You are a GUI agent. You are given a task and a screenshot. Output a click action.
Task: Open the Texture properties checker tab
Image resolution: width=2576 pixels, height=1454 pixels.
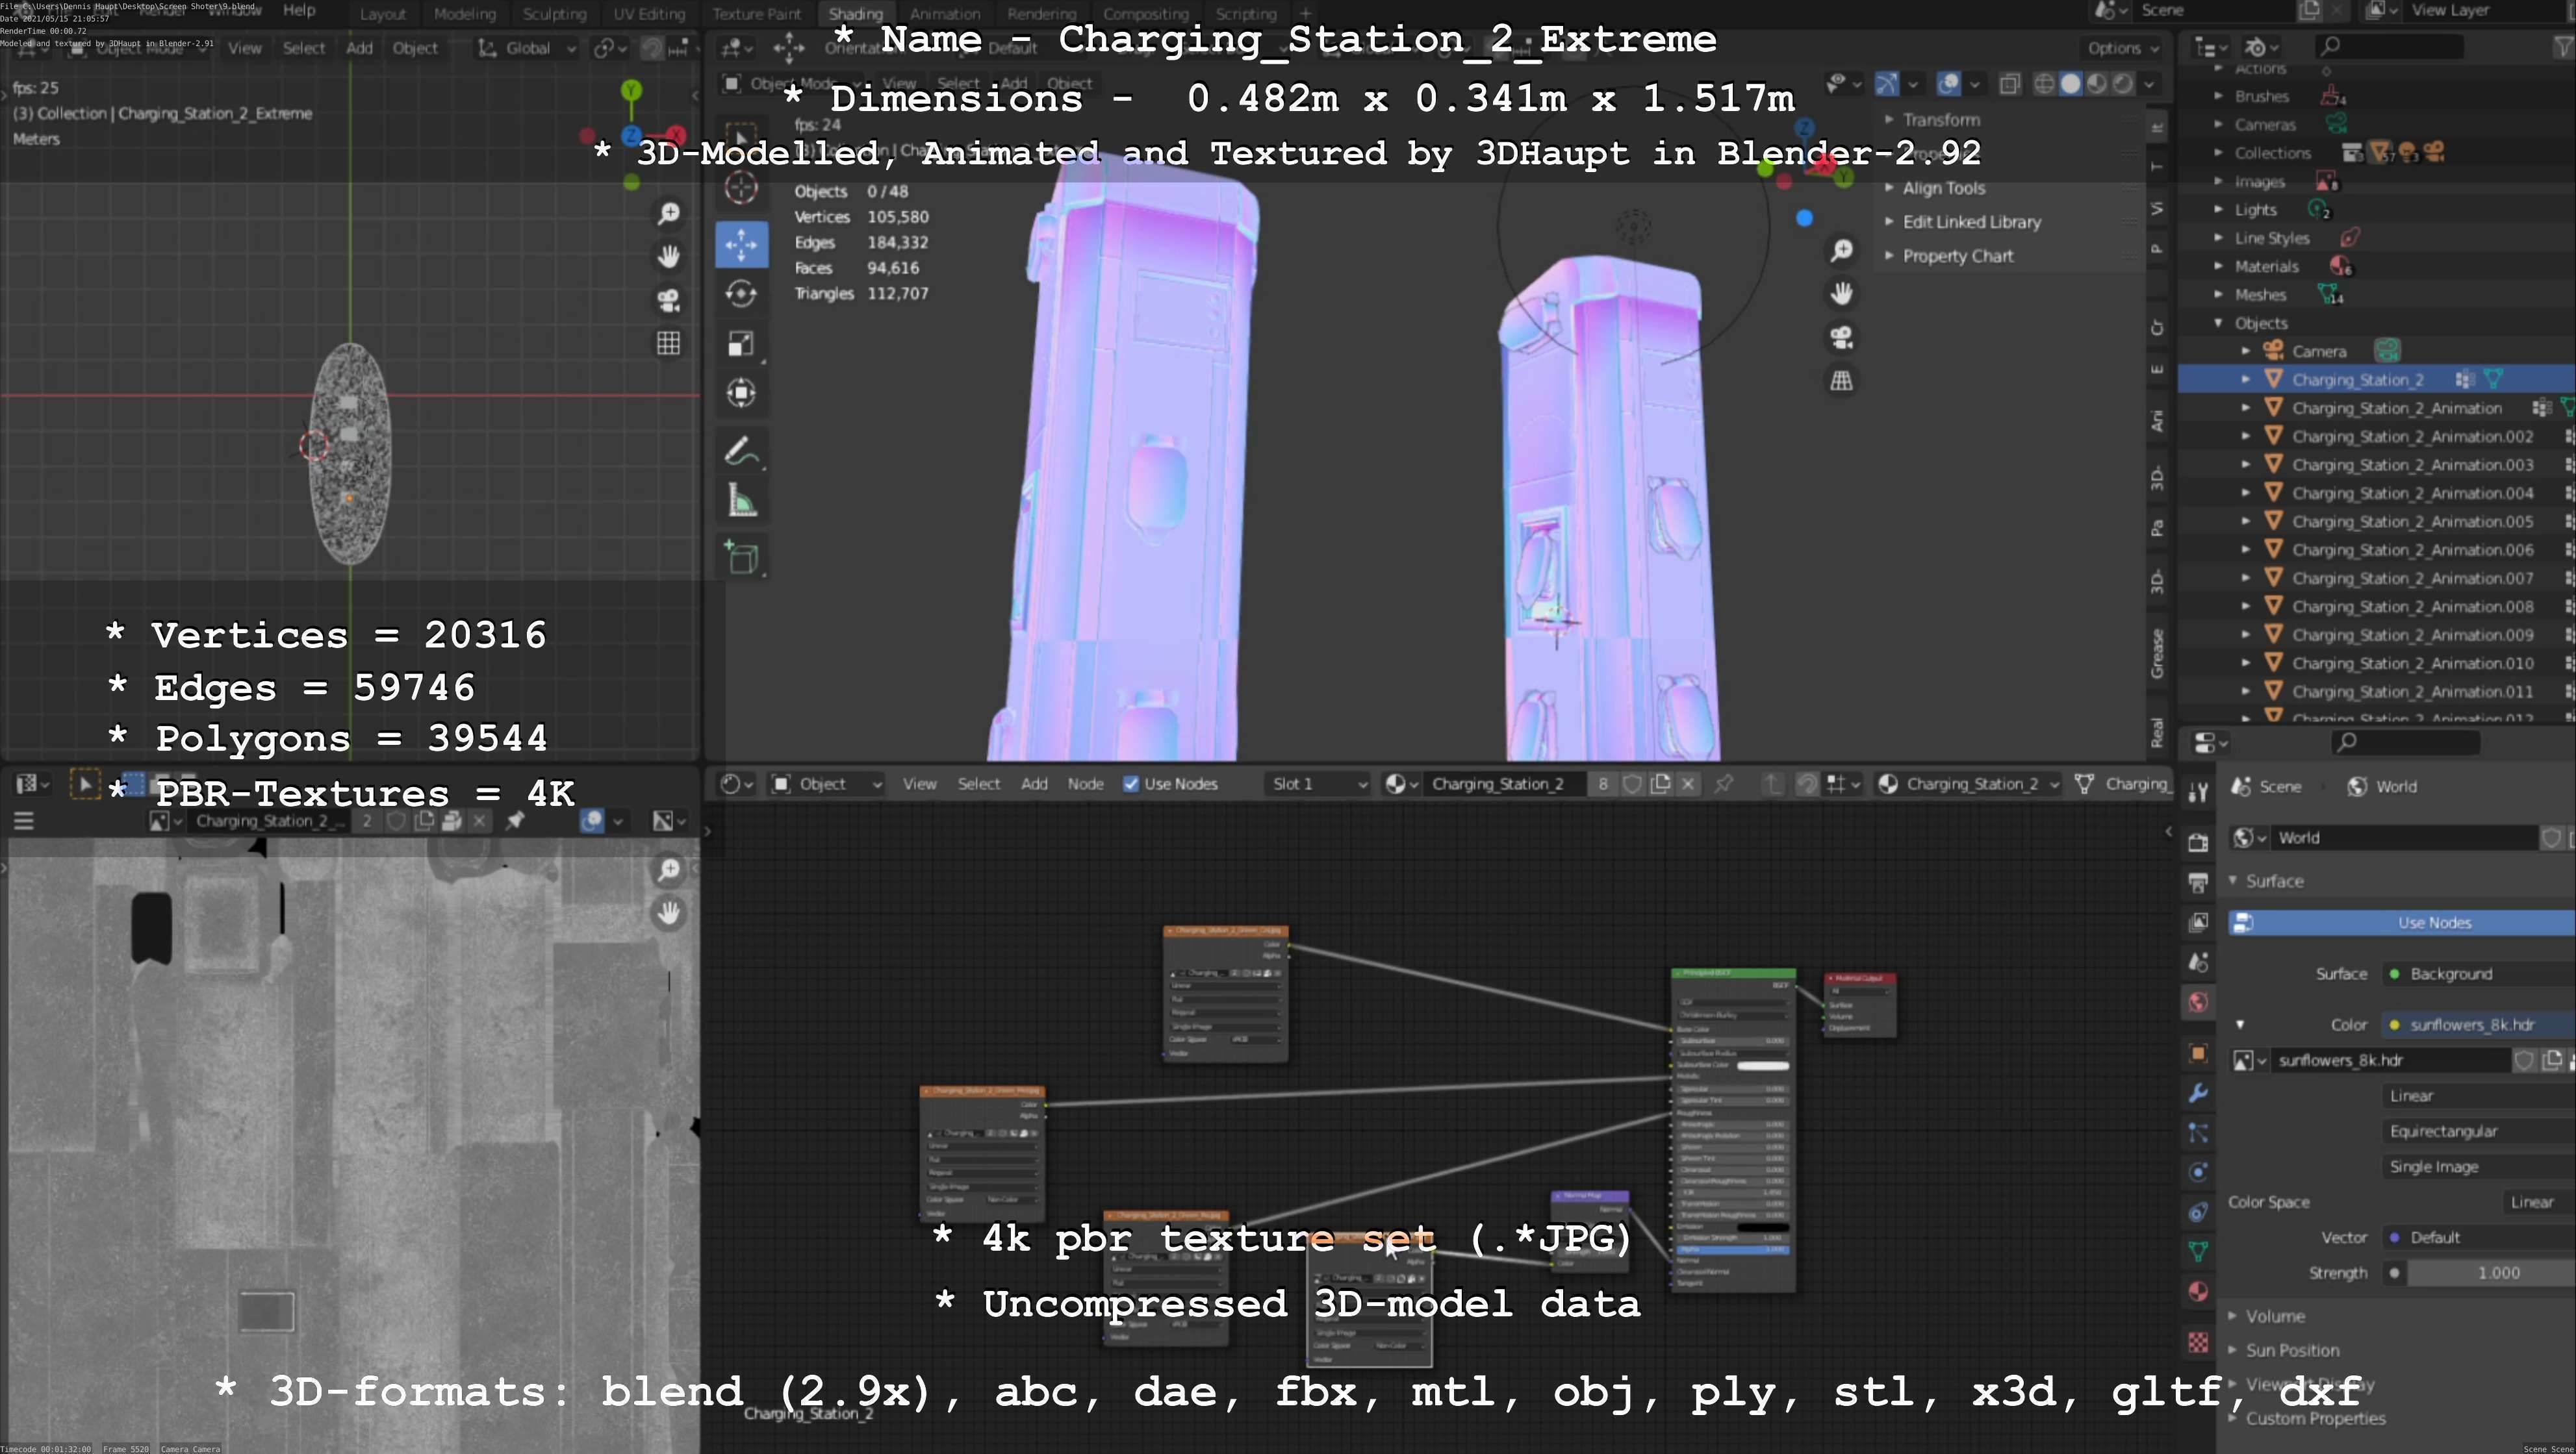(x=2197, y=1342)
